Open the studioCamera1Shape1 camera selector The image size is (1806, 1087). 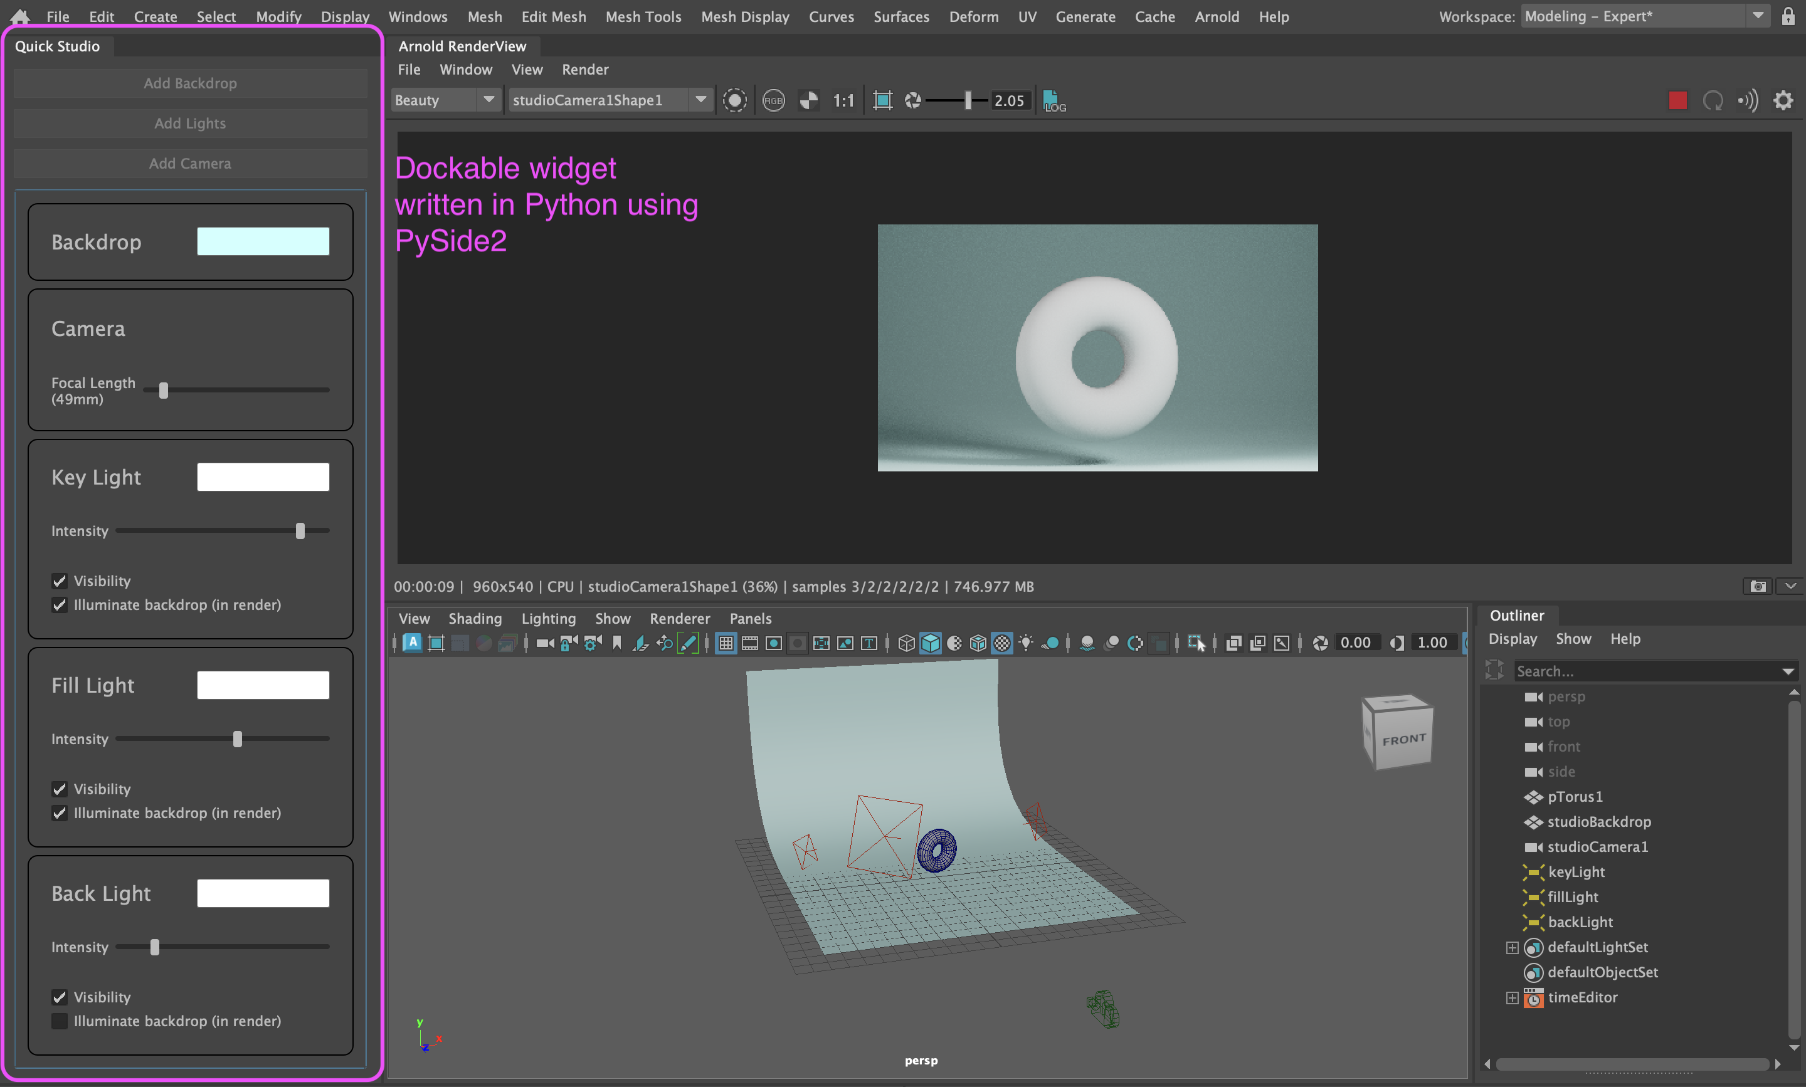pyautogui.click(x=700, y=100)
